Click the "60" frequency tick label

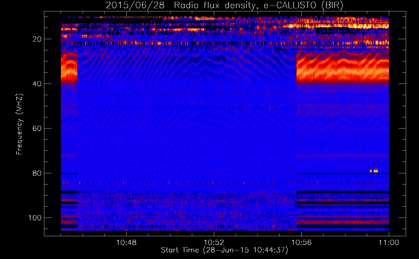[37, 128]
